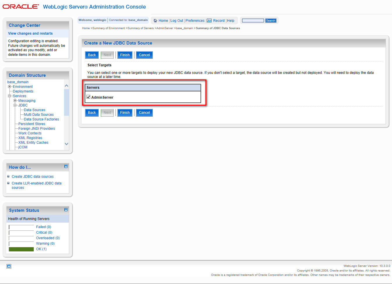Click AdminServer in the breadcrumb
Viewport: 392px width, 284px height.
[x=165, y=28]
